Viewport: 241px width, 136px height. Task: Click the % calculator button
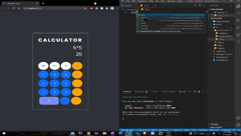coord(66,66)
